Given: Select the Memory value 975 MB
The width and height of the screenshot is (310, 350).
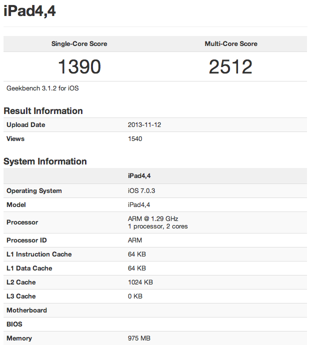Looking at the screenshot, I should pos(139,338).
